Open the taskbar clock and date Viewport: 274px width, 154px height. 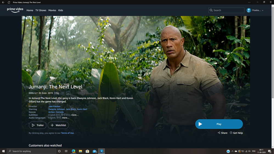[x=261, y=151]
